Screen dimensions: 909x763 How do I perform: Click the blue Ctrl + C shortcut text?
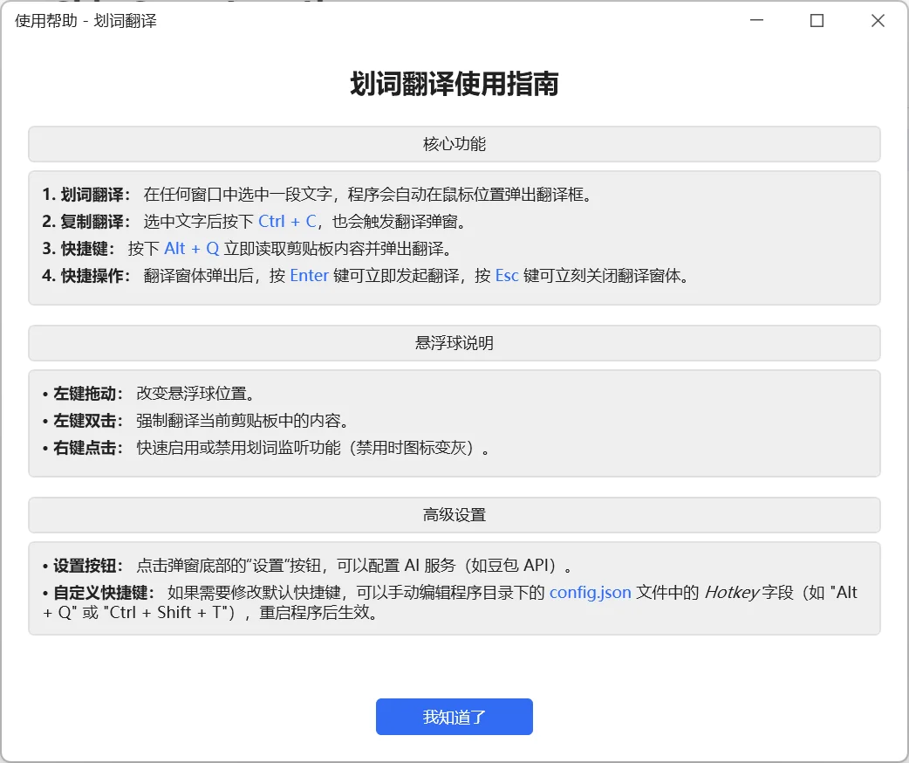tap(288, 221)
